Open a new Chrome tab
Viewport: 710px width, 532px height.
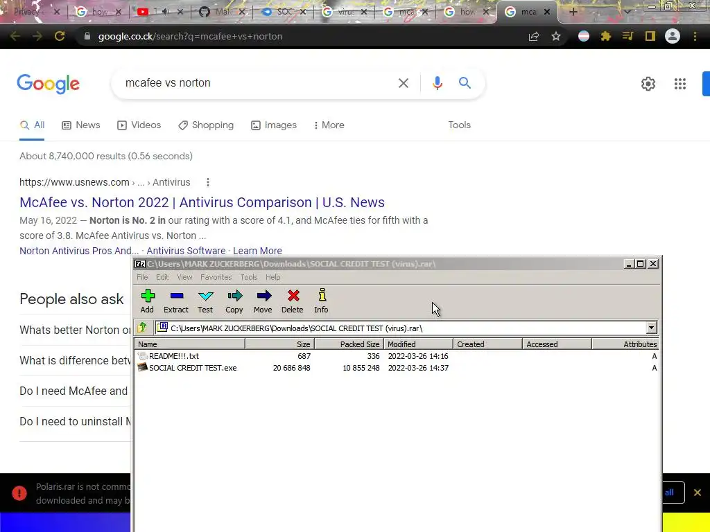coord(573,12)
